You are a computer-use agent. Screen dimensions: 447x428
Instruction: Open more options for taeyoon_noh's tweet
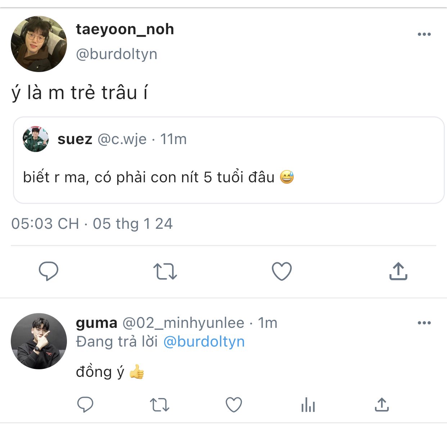point(424,34)
